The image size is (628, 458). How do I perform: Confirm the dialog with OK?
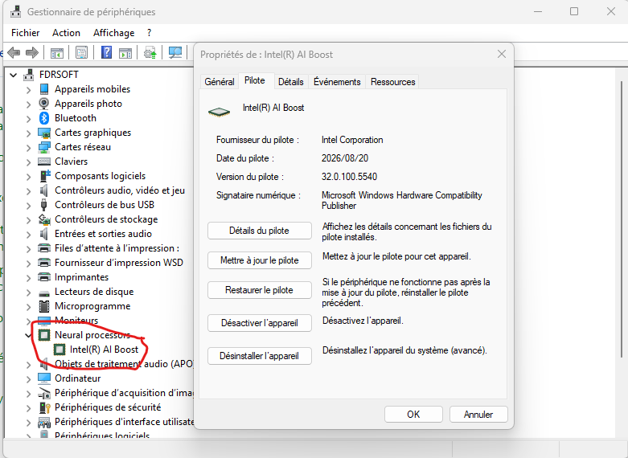(x=413, y=414)
